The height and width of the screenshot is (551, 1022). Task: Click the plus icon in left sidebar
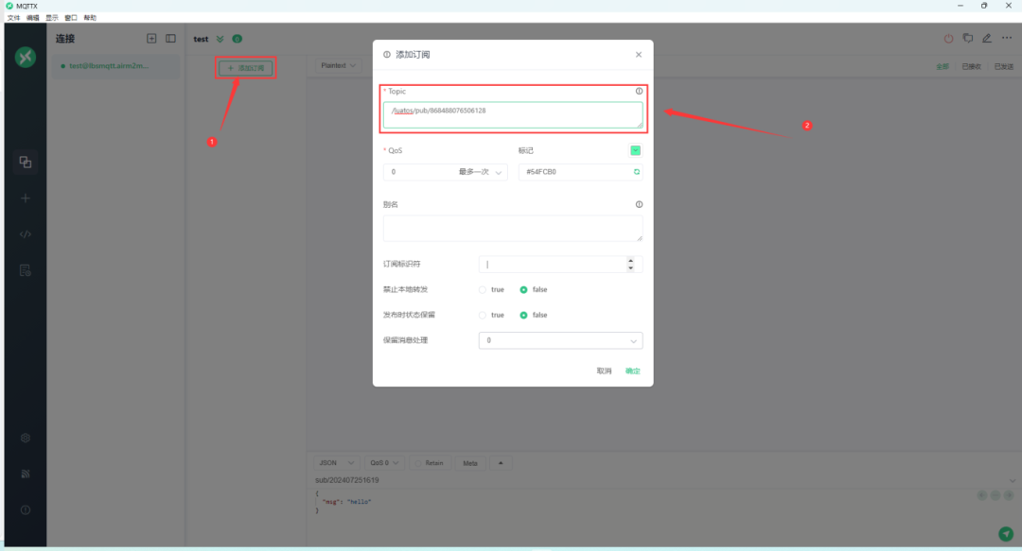26,198
